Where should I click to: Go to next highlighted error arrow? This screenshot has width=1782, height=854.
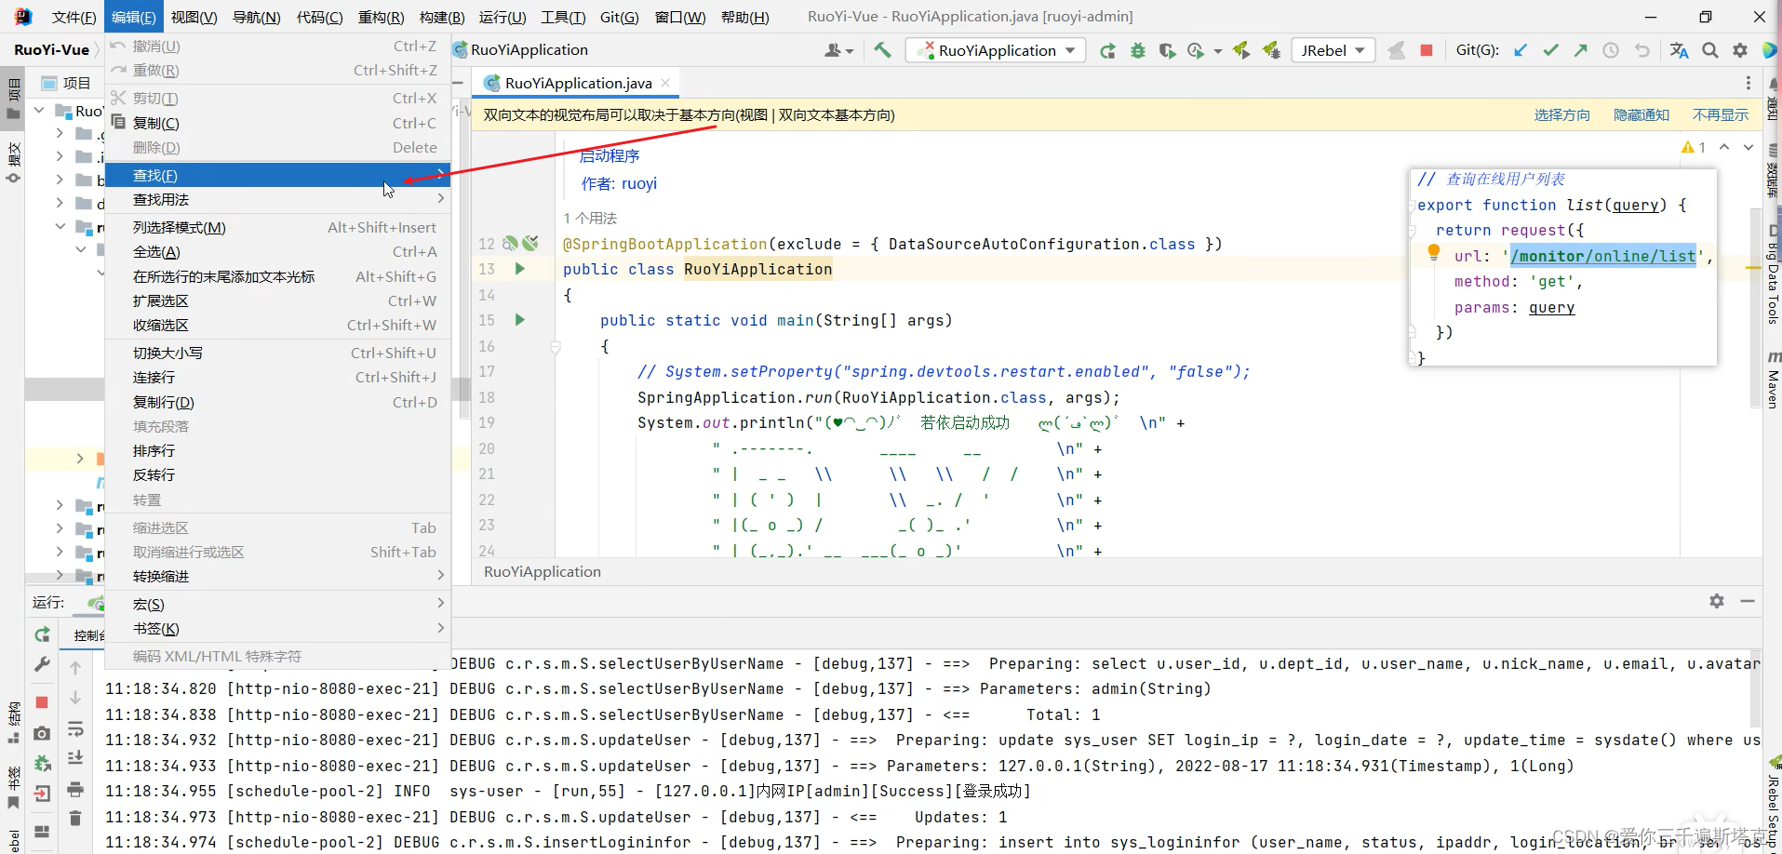coord(1749,147)
